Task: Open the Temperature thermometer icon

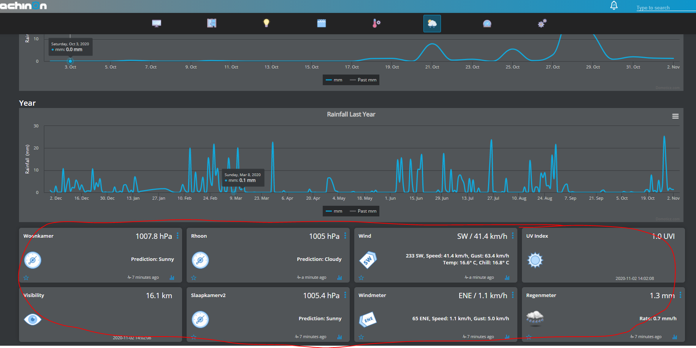Action: tap(375, 23)
